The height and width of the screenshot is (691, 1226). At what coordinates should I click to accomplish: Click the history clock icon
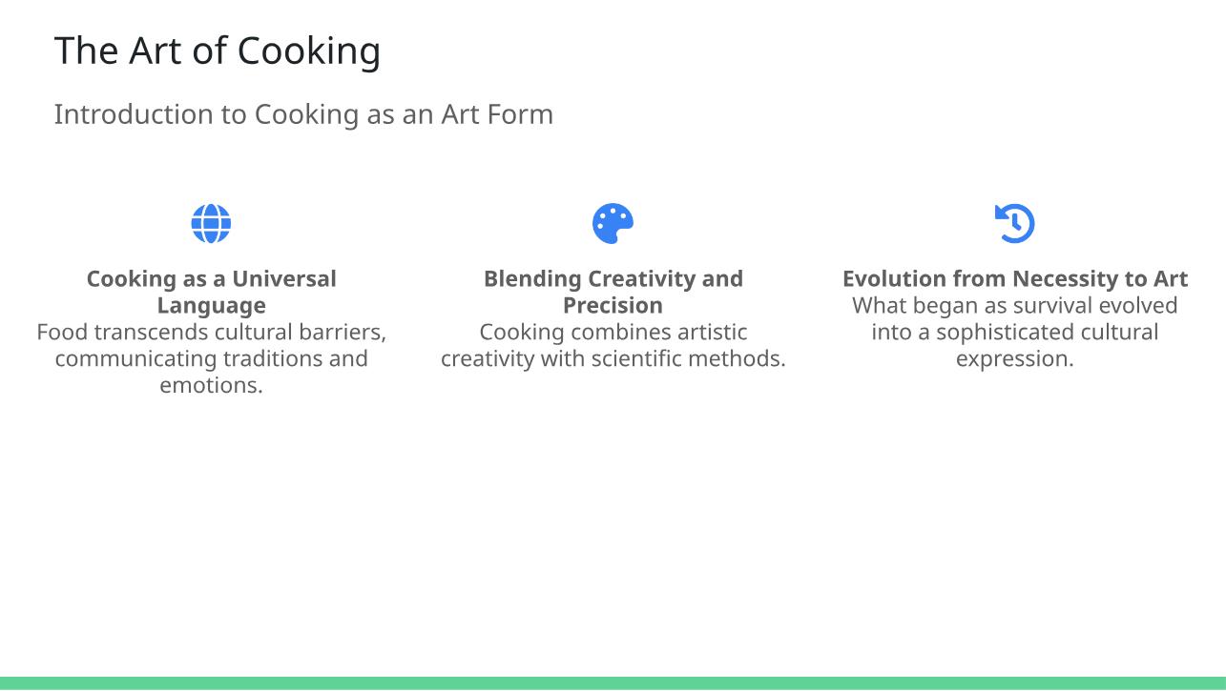click(x=1014, y=224)
